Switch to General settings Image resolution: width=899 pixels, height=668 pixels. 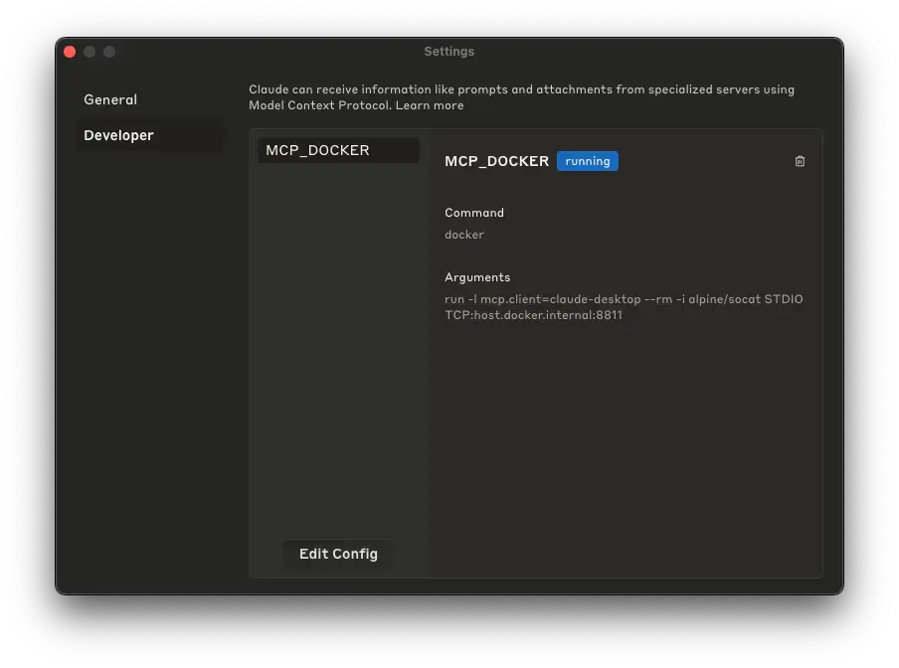110,99
